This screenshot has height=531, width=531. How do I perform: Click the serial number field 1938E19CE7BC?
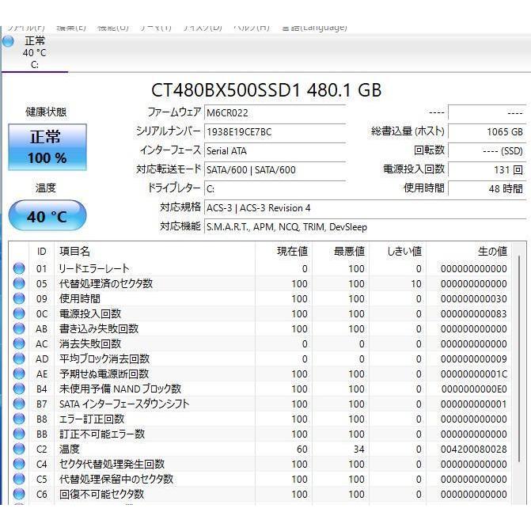[x=274, y=131]
